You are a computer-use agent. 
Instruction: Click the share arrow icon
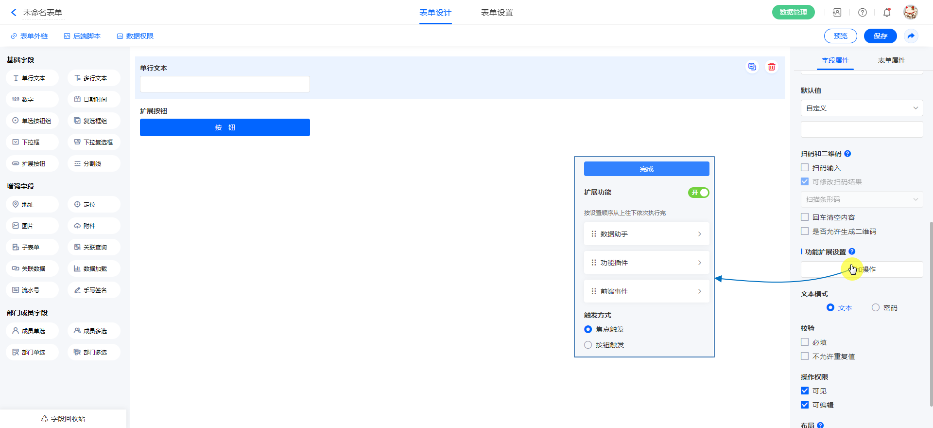911,36
